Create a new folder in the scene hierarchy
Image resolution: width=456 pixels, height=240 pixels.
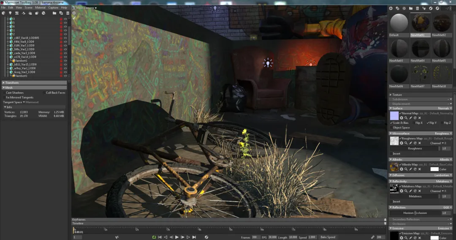[55, 13]
